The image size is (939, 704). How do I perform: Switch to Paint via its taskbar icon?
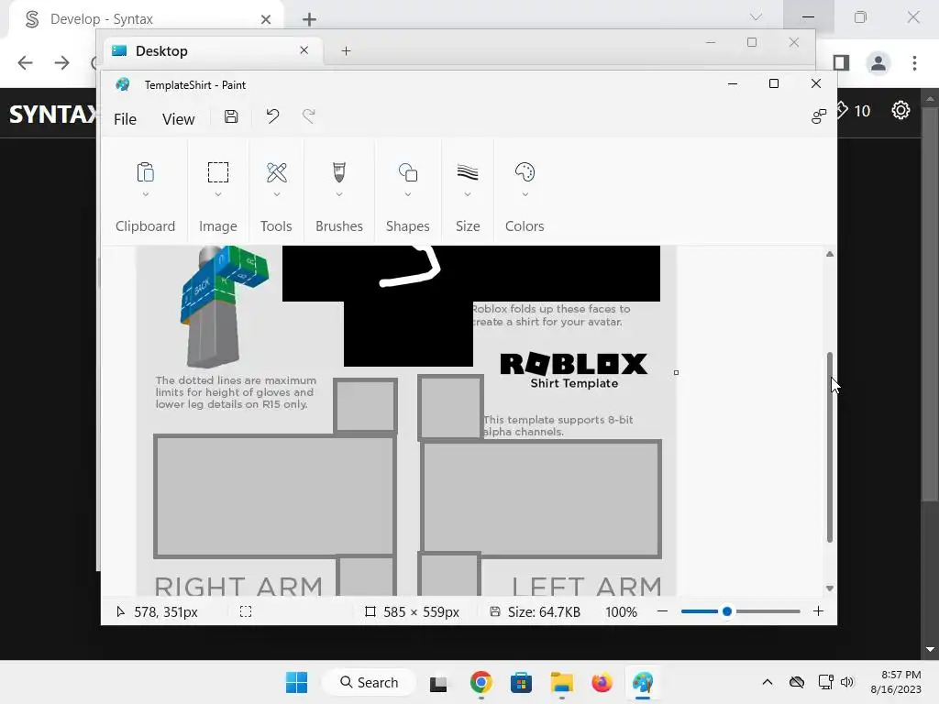643,682
